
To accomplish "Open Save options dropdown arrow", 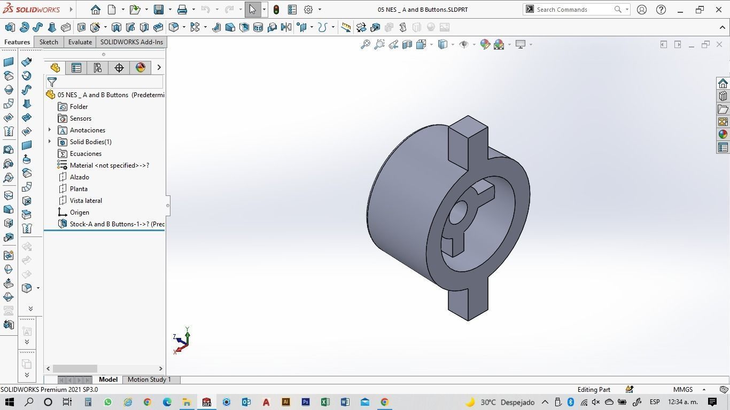I will (x=170, y=10).
